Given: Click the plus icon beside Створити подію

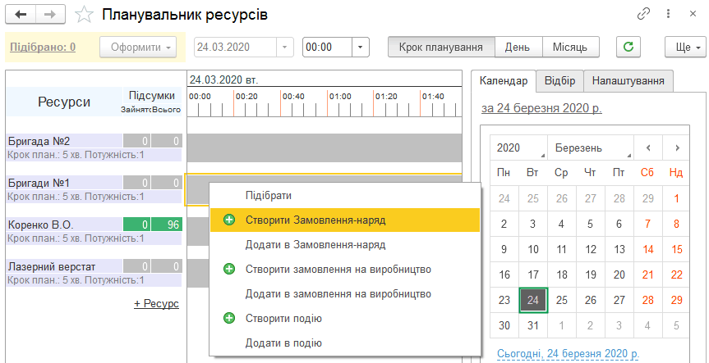Looking at the screenshot, I should [x=229, y=319].
